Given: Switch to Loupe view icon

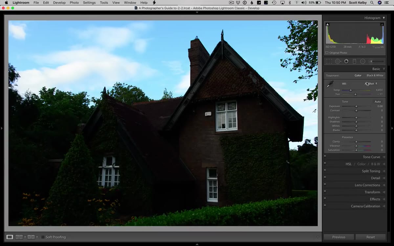Looking at the screenshot, I should click(10, 237).
